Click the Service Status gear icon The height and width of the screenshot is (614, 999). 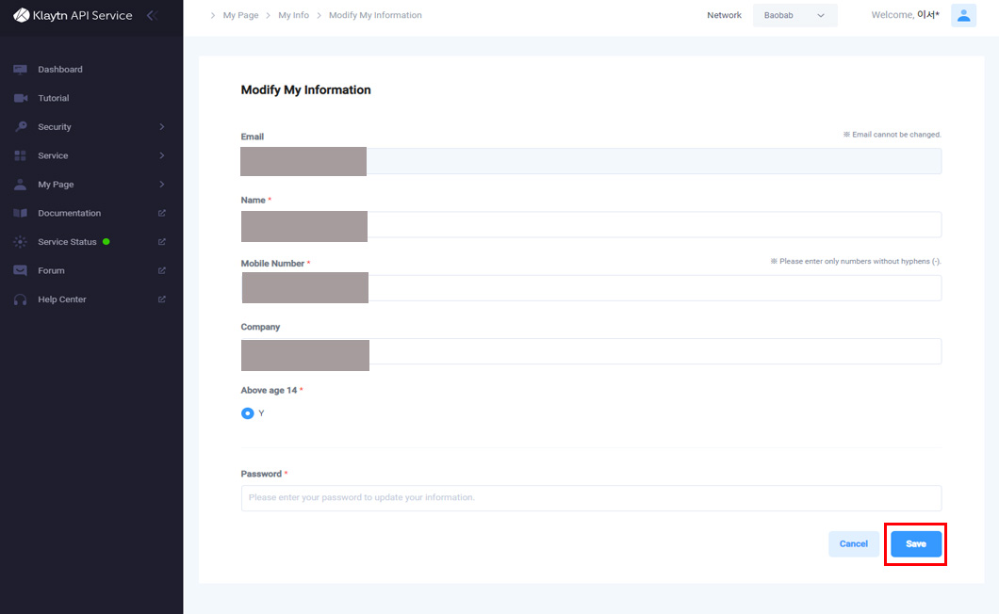(21, 241)
